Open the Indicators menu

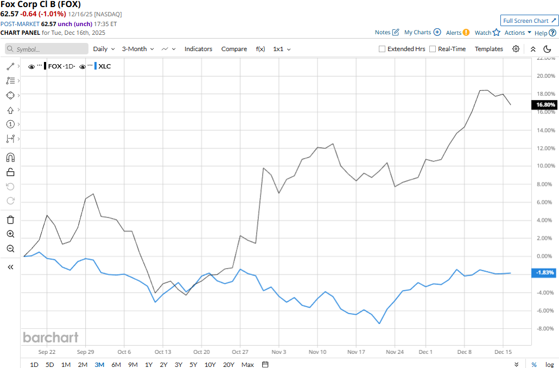[198, 49]
